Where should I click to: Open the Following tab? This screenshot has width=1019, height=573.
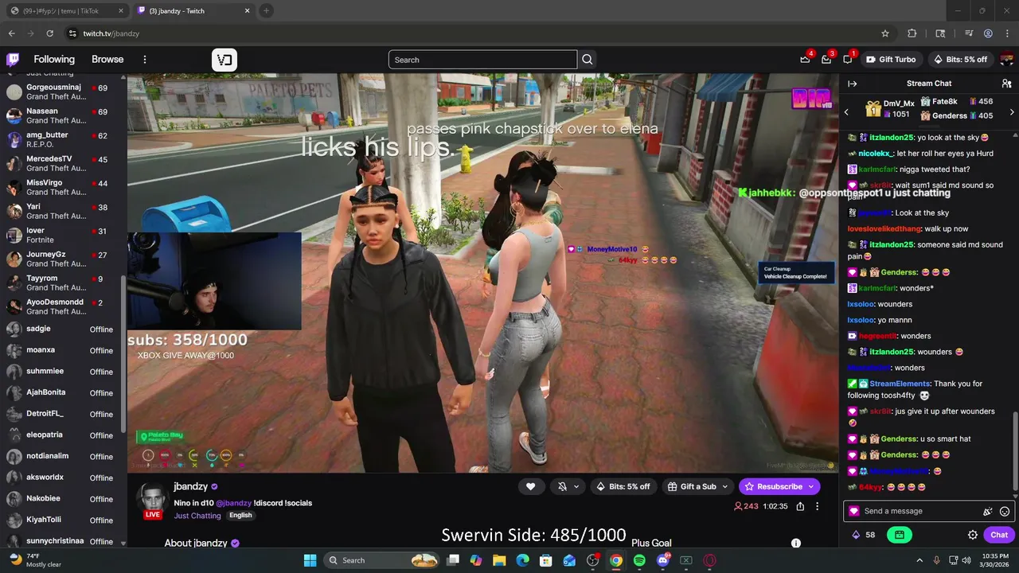pyautogui.click(x=54, y=60)
